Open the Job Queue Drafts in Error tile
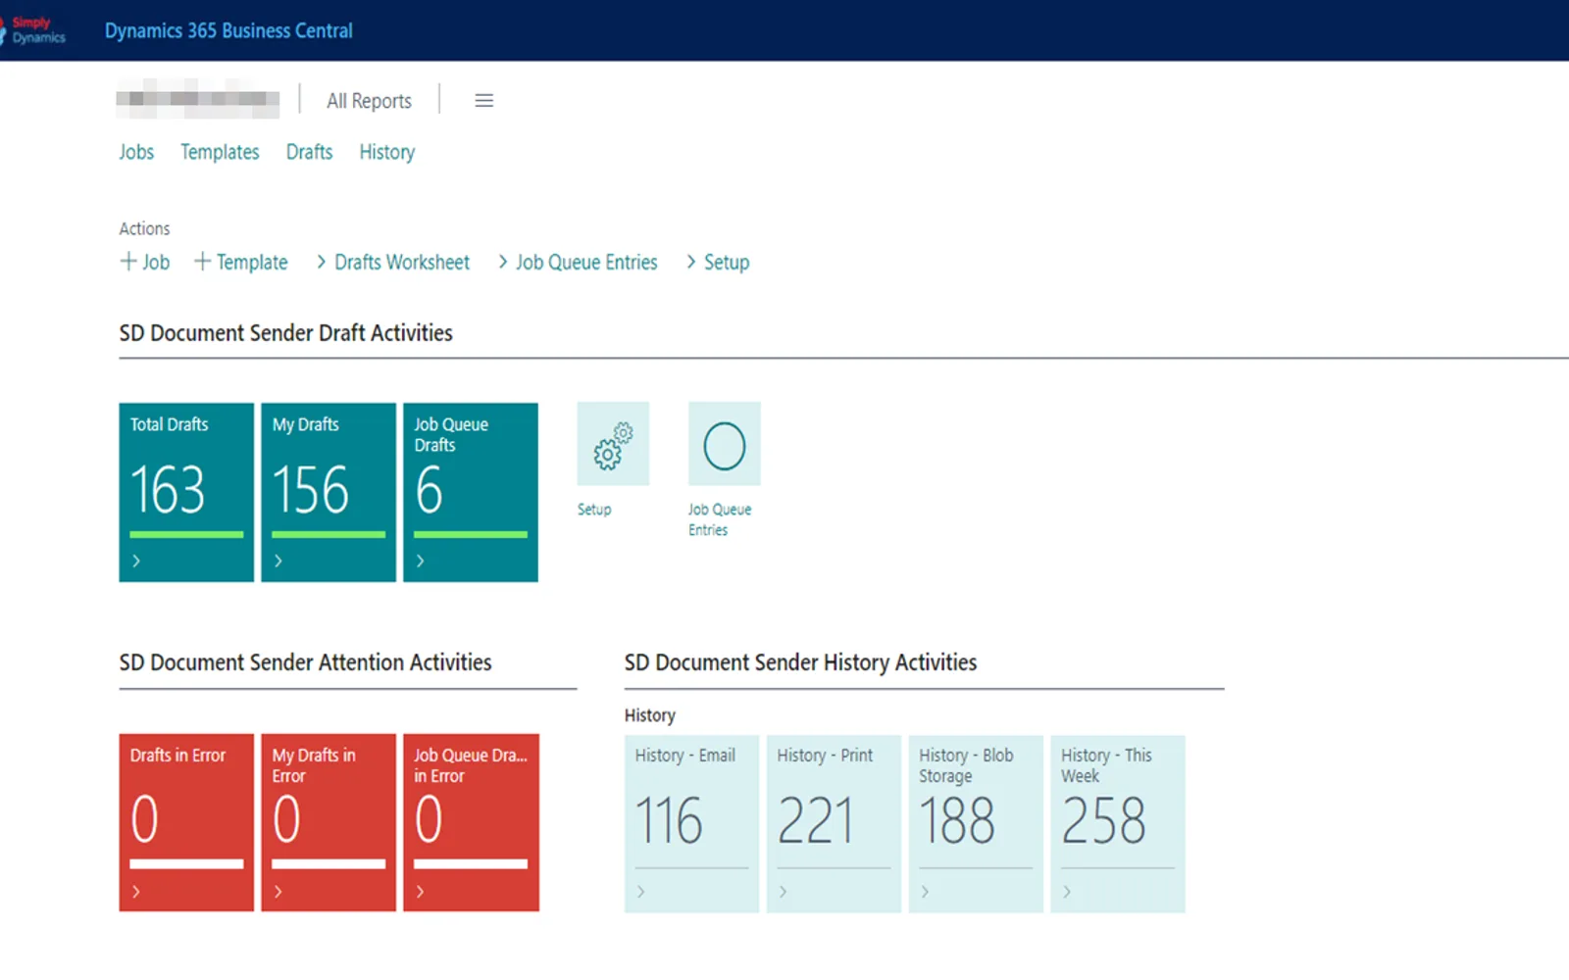Viewport: 1569px width, 980px height. pos(471,823)
